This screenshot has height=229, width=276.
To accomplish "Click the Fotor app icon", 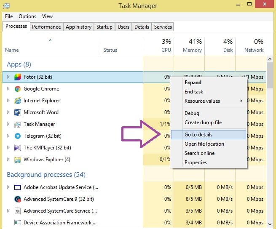I will [18, 77].
